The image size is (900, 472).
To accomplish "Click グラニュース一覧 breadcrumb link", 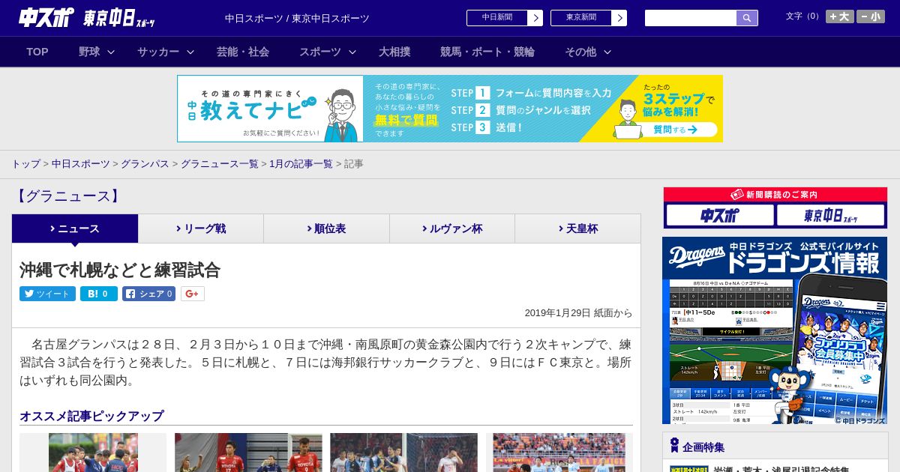I will pyautogui.click(x=219, y=164).
